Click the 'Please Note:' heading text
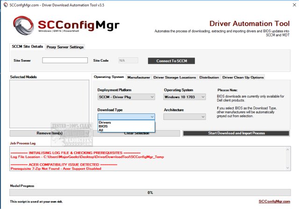 pyautogui.click(x=228, y=90)
